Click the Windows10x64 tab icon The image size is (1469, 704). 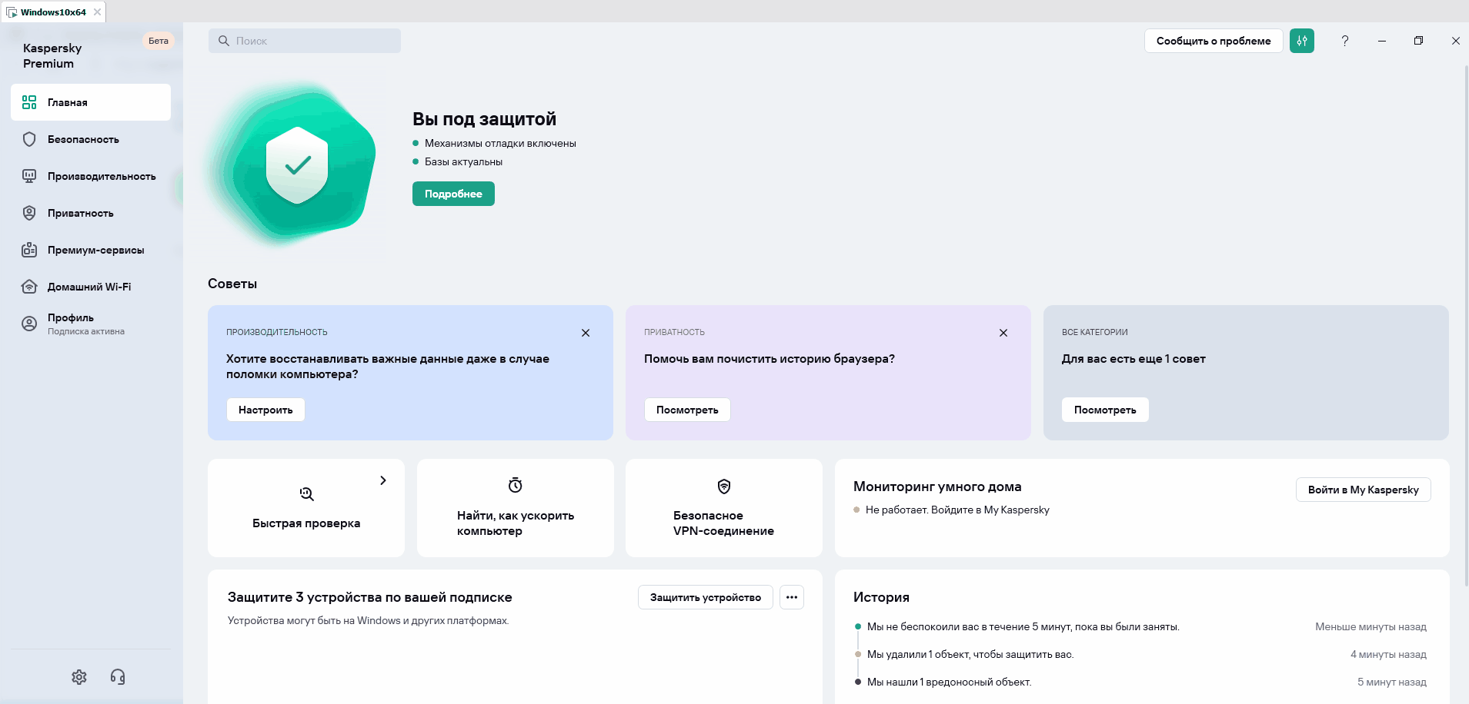pos(12,12)
